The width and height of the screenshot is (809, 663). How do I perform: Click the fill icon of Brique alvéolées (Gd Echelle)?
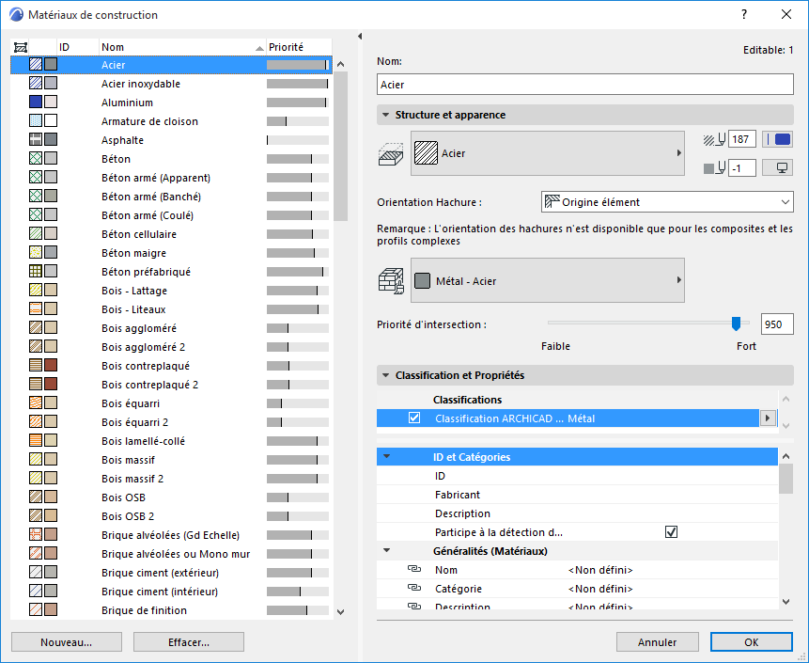[36, 534]
